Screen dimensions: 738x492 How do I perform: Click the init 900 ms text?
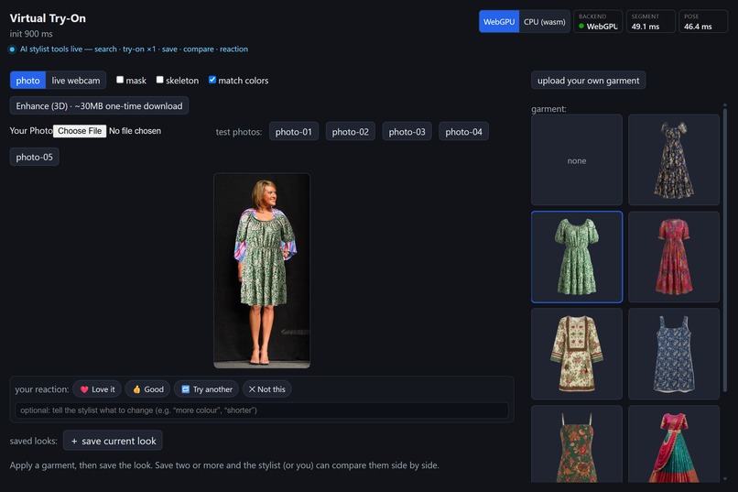(31, 34)
